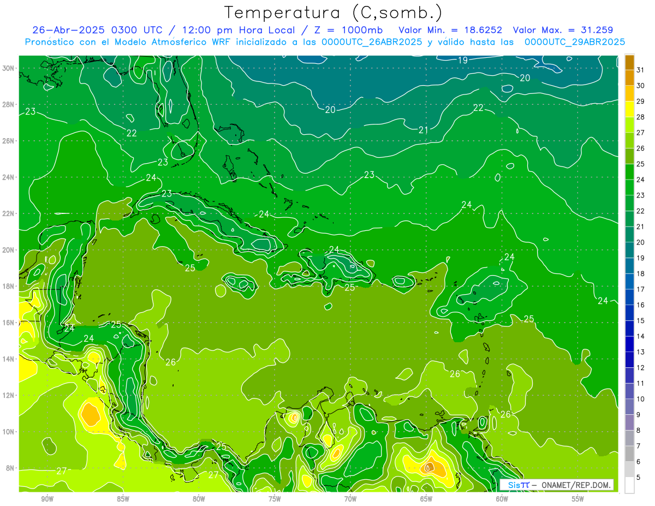Click the blue swatch between 16 and 17
The height and width of the screenshot is (506, 655).
(x=629, y=297)
